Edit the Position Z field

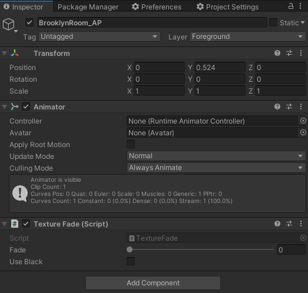click(x=280, y=67)
